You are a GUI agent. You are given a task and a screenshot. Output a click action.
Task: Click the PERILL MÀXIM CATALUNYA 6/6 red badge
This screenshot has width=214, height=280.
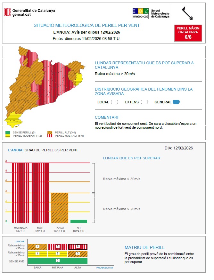pyautogui.click(x=188, y=33)
